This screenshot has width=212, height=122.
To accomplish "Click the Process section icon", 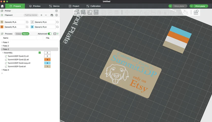I will tap(2, 34).
